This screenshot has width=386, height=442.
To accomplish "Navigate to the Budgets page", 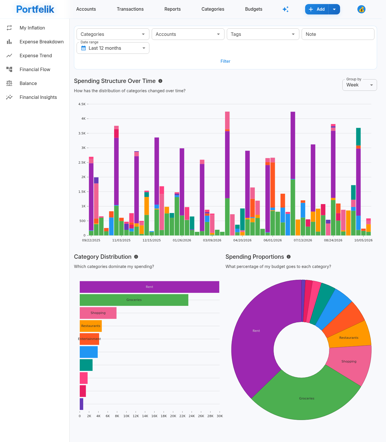I will (254, 9).
